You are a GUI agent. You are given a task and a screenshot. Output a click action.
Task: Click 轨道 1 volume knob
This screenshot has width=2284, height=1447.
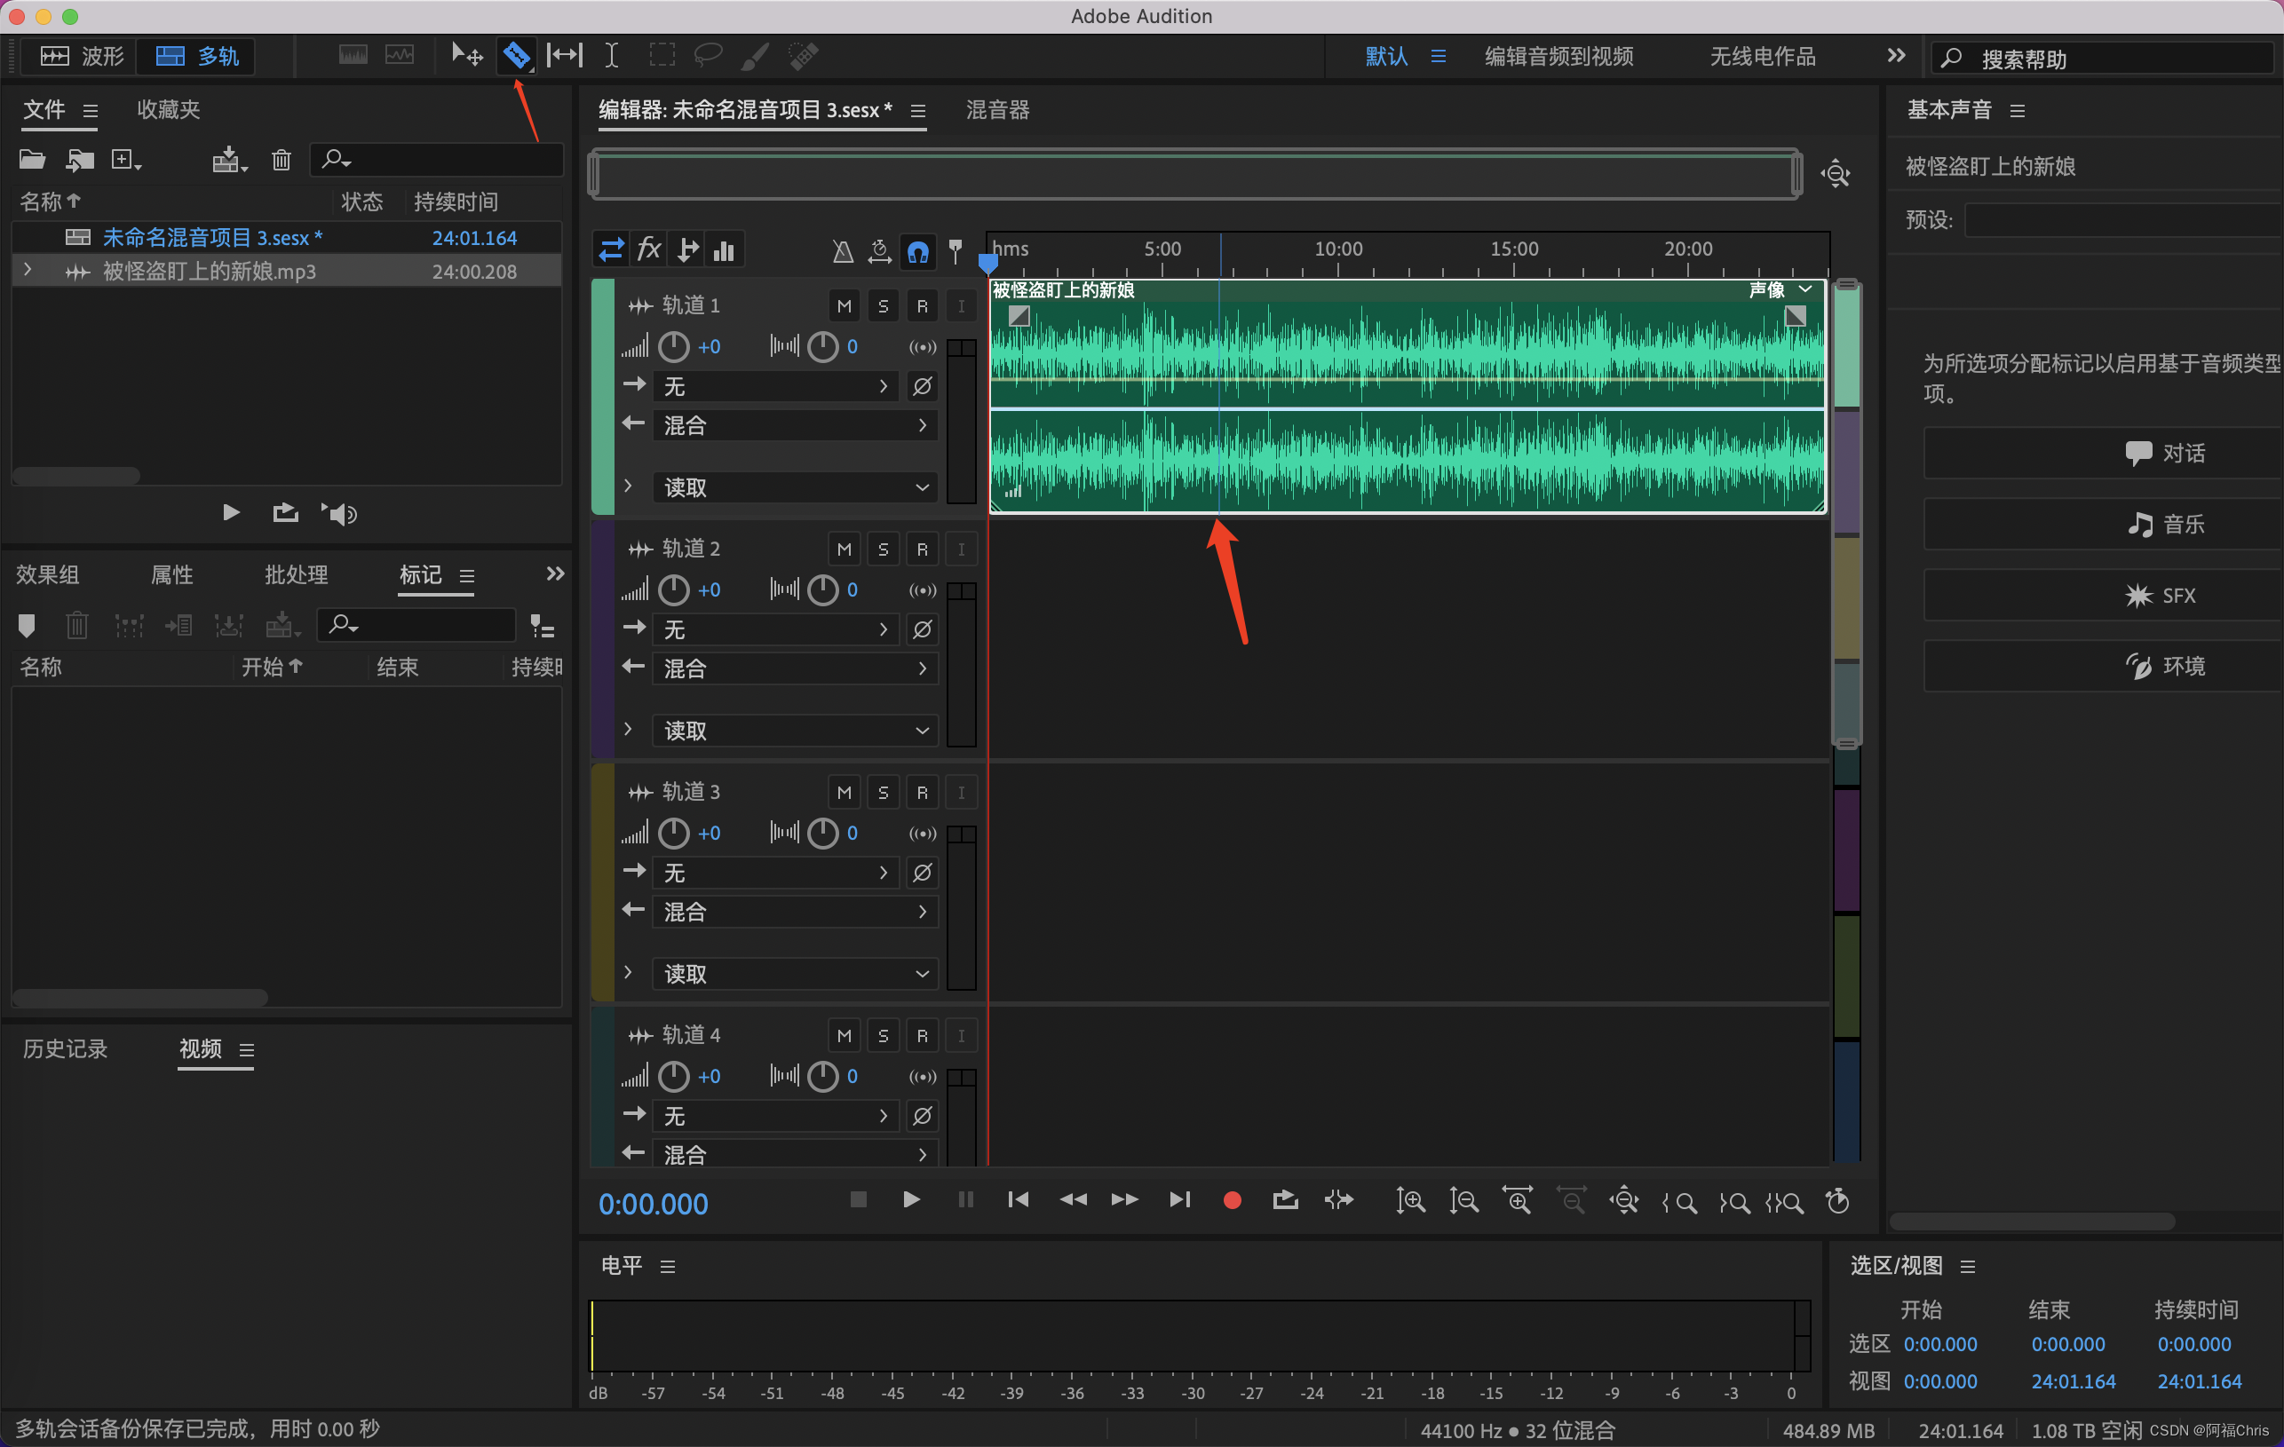click(673, 347)
